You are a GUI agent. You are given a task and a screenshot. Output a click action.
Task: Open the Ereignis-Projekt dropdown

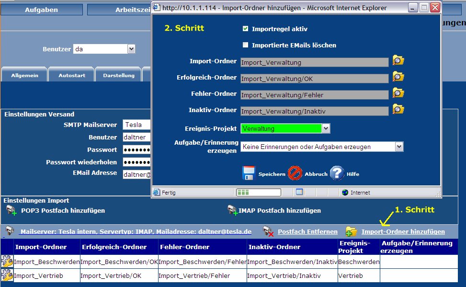pyautogui.click(x=326, y=128)
